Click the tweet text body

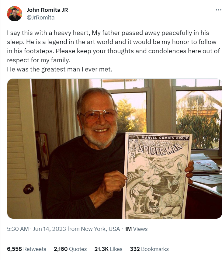pyautogui.click(x=113, y=51)
